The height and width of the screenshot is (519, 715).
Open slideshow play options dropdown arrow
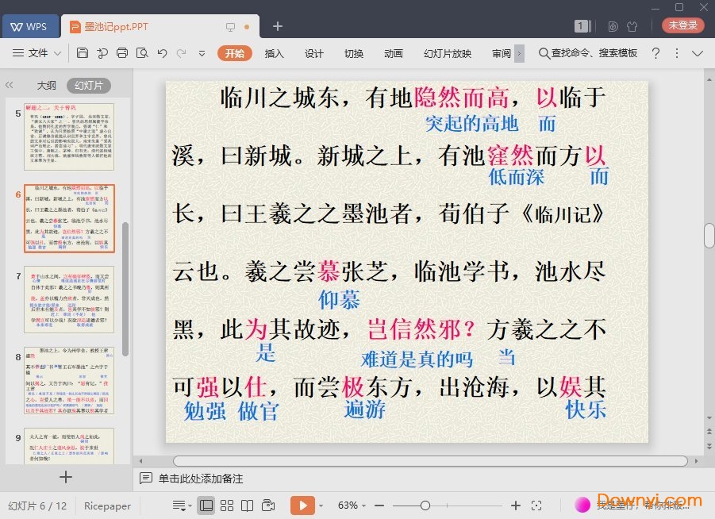(321, 506)
